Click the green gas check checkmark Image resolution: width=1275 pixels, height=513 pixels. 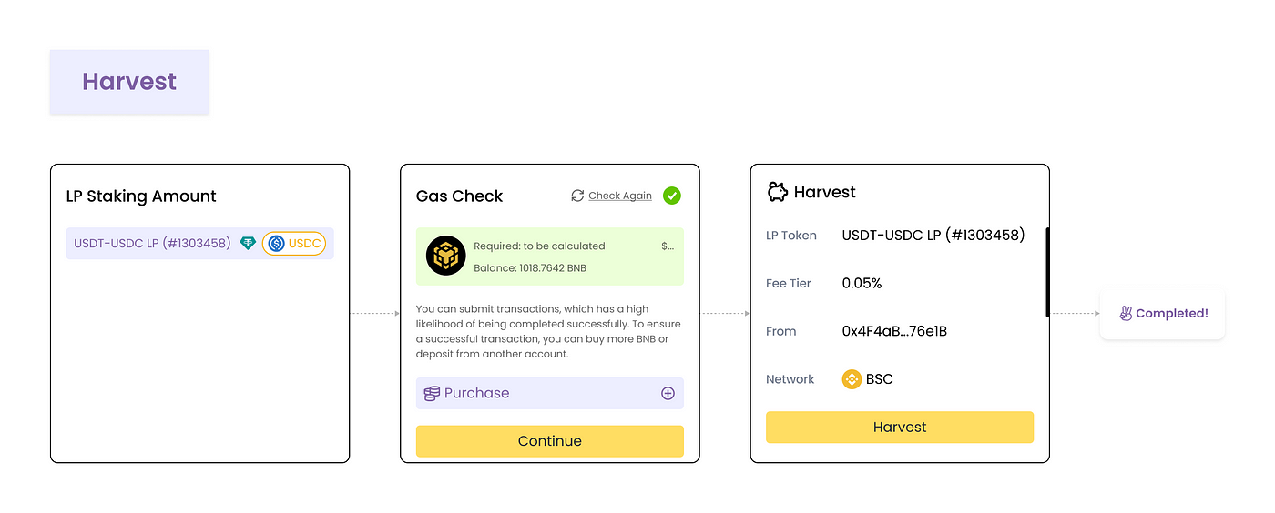pos(672,196)
